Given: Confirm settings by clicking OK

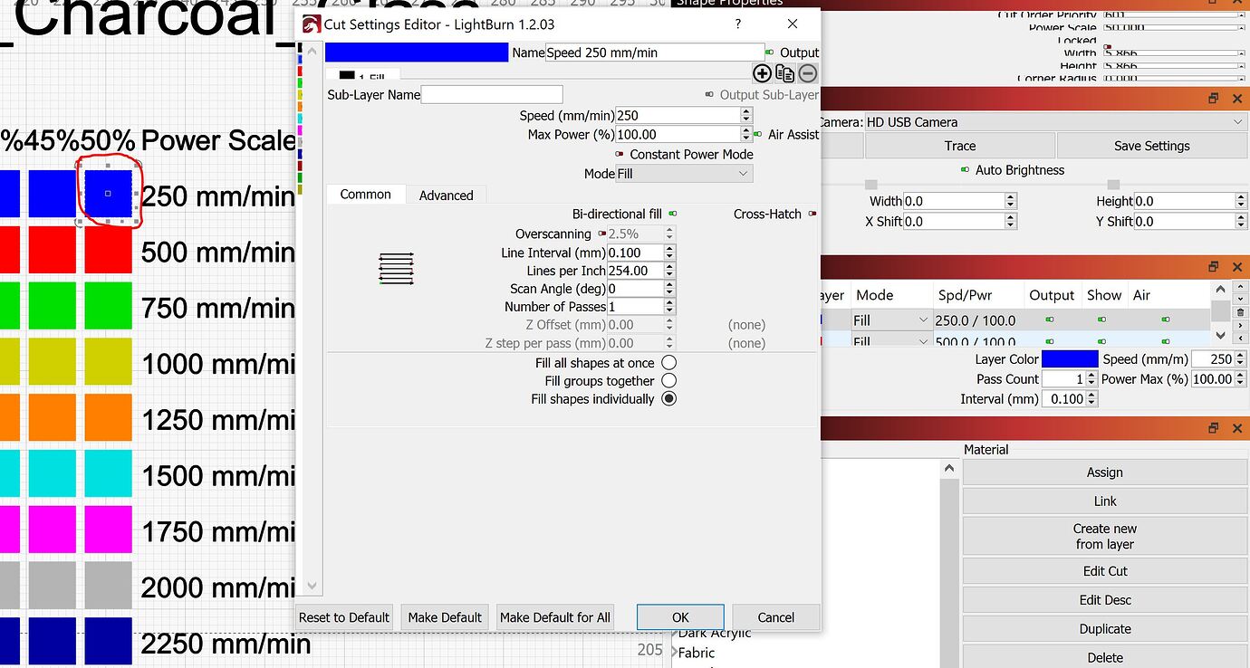Looking at the screenshot, I should [x=679, y=616].
